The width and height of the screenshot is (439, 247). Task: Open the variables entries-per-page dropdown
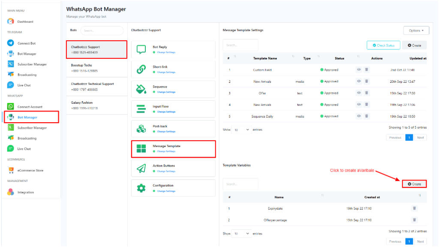pyautogui.click(x=242, y=234)
